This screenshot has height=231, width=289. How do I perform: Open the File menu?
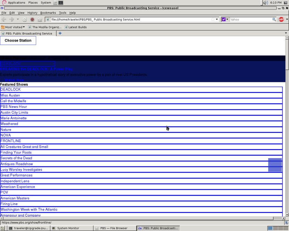pos(4,13)
